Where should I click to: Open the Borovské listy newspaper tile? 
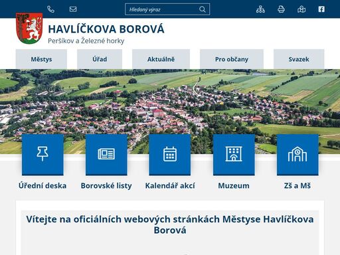pyautogui.click(x=106, y=155)
